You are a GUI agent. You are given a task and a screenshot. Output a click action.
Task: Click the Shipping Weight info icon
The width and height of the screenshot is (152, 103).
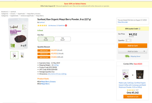click(53, 65)
